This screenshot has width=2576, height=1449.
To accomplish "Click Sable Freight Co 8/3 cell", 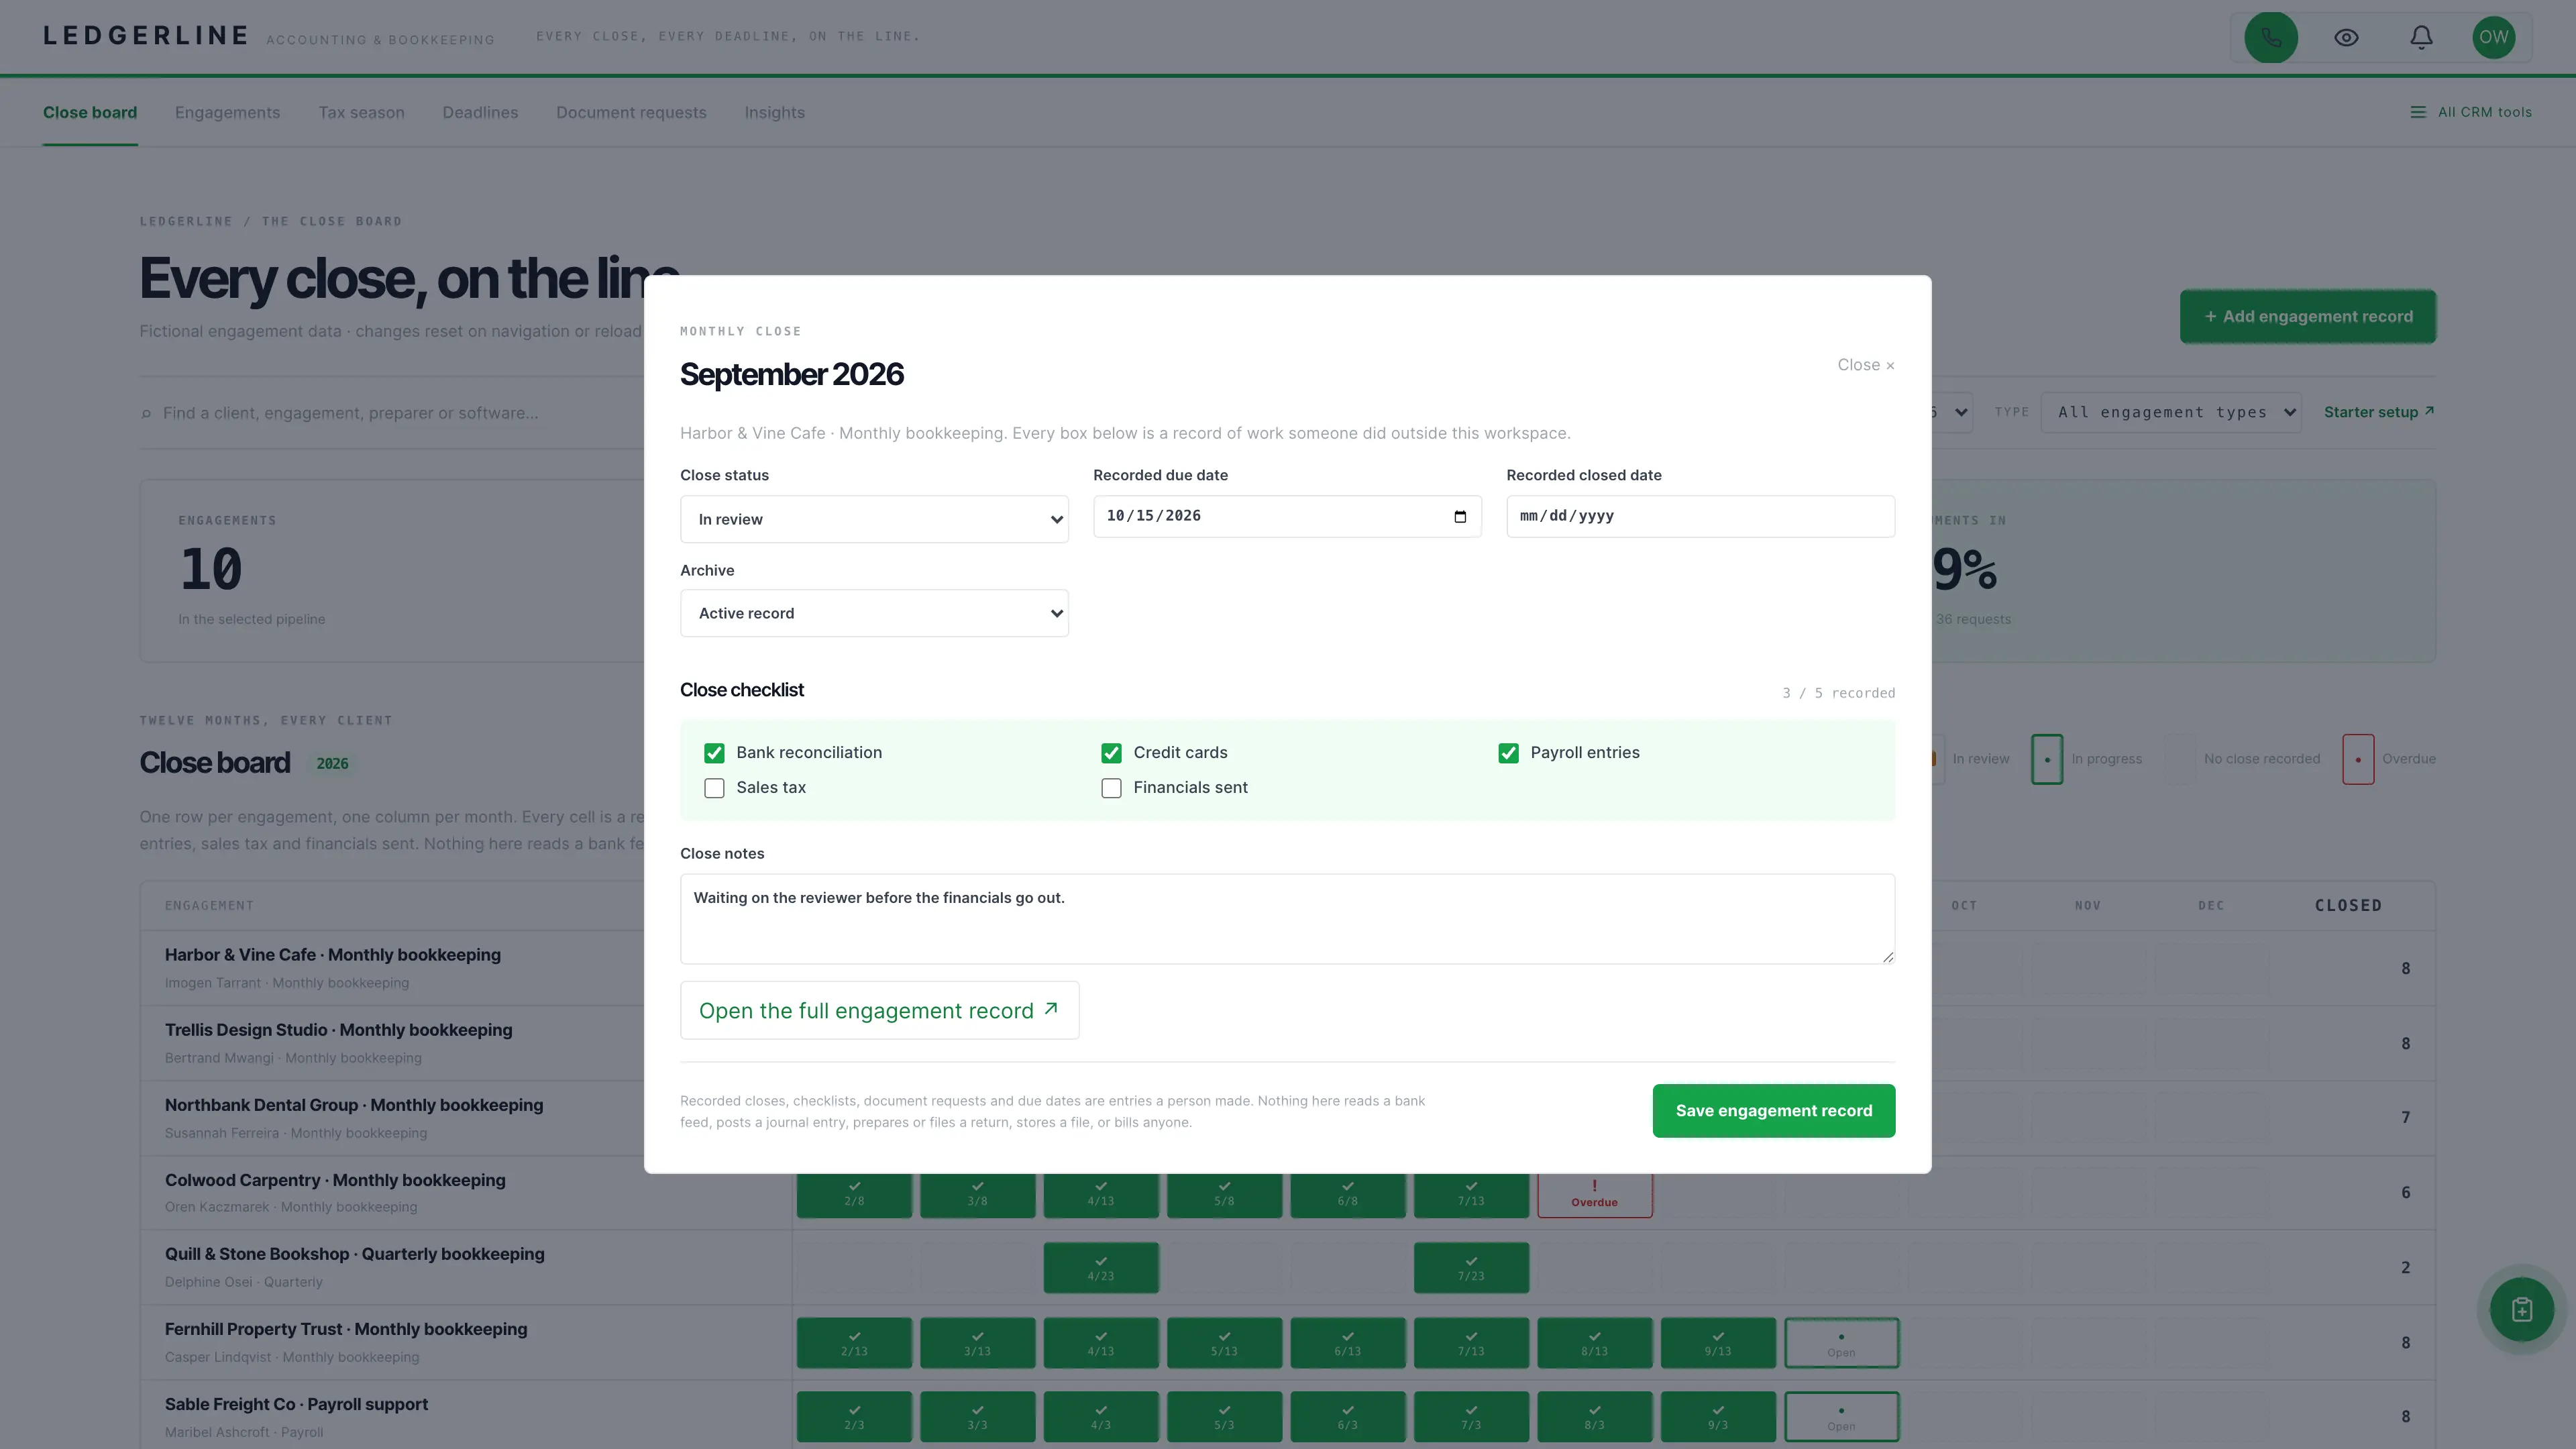I will tap(1594, 1416).
